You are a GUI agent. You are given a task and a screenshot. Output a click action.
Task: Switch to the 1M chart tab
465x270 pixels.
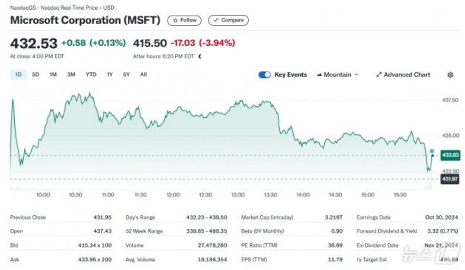(53, 74)
